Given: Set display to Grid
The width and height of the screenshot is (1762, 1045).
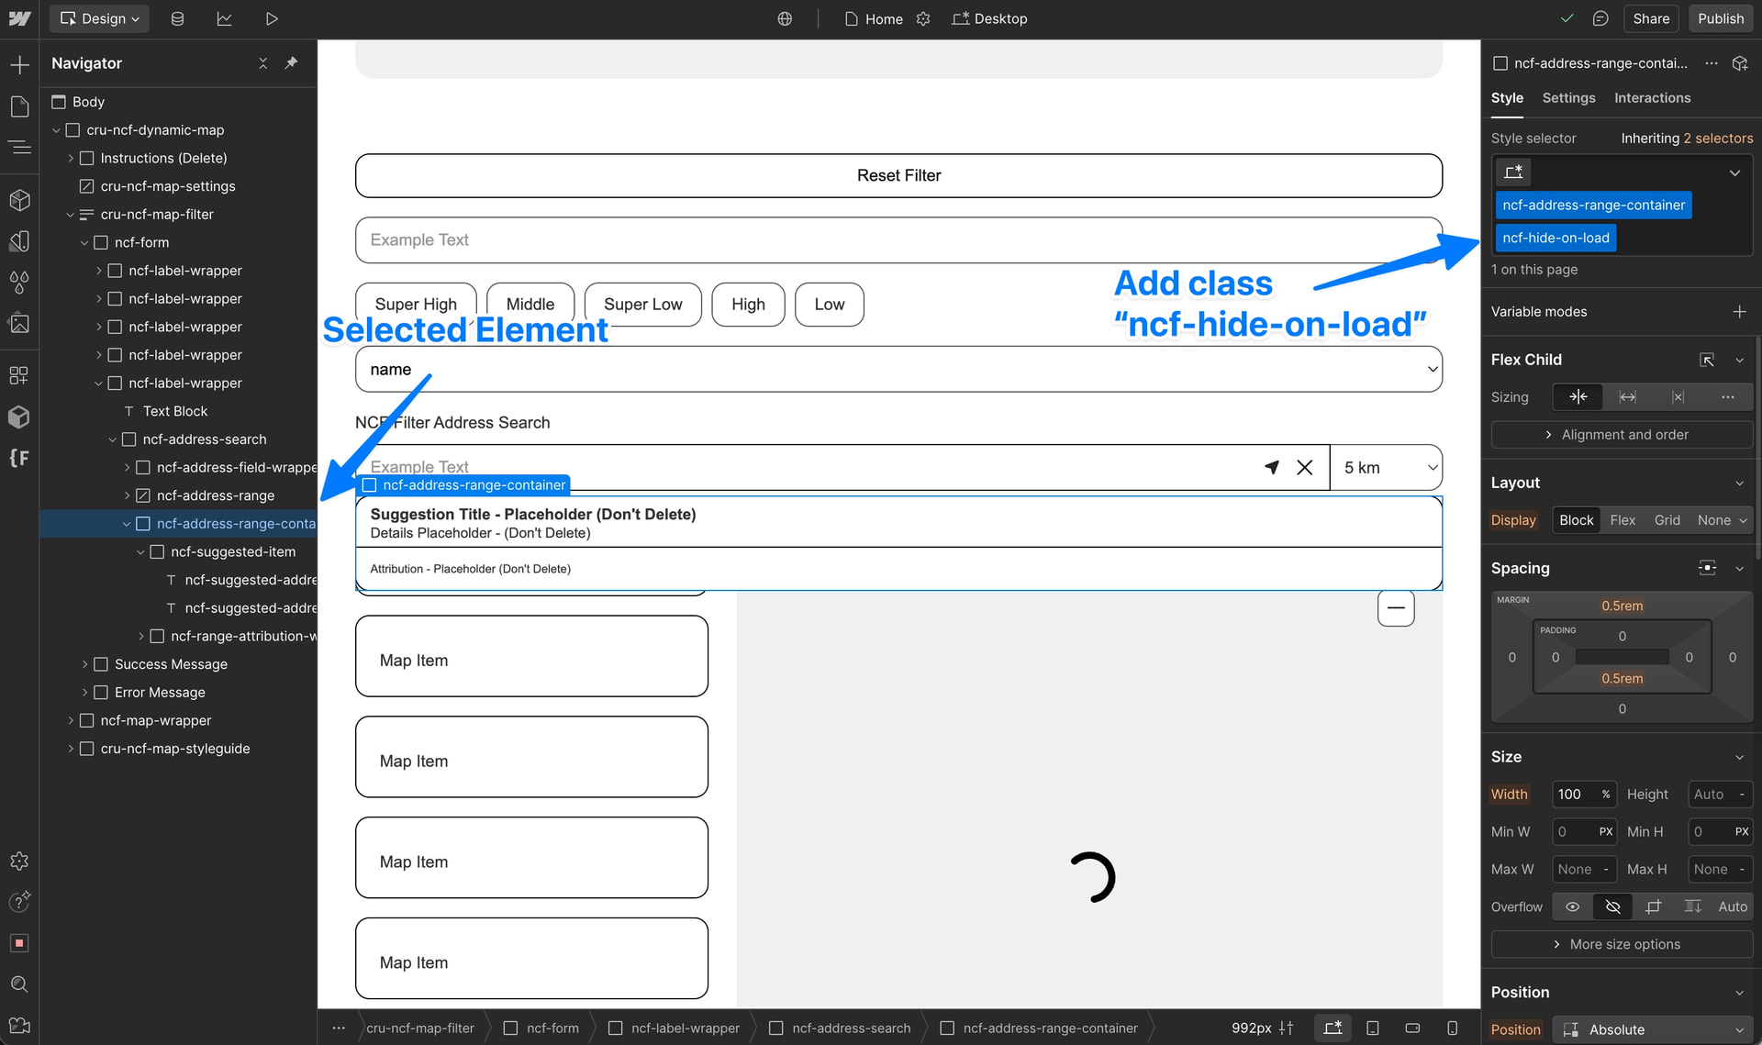Looking at the screenshot, I should point(1667,520).
